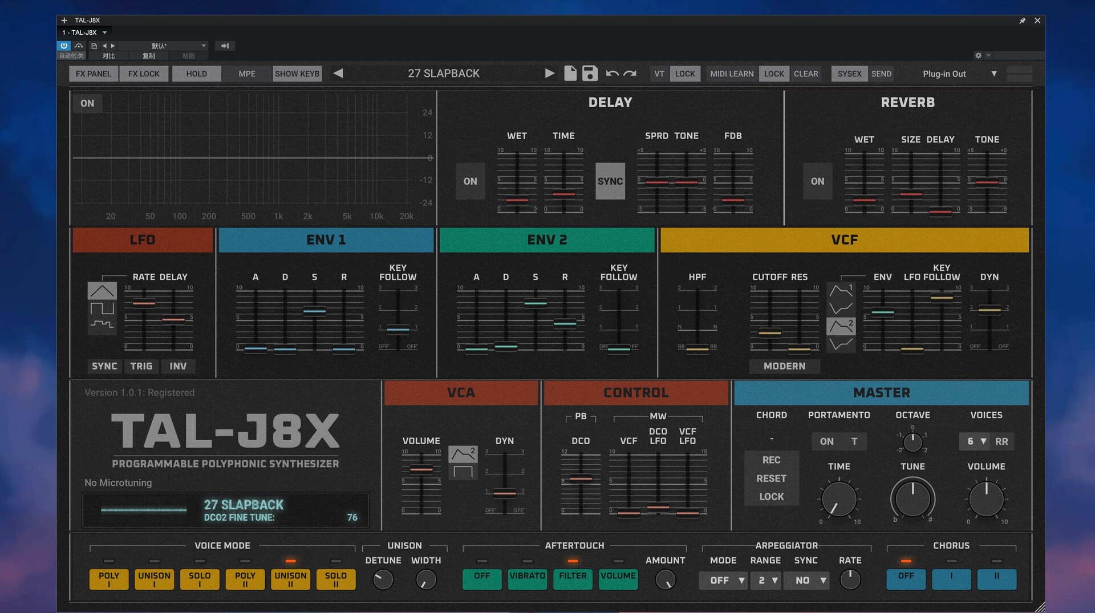Toggle the Delay ON switch
The height and width of the screenshot is (613, 1095).
click(470, 181)
